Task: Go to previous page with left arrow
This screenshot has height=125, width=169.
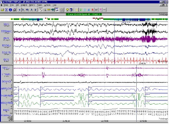Action: coord(20,10)
